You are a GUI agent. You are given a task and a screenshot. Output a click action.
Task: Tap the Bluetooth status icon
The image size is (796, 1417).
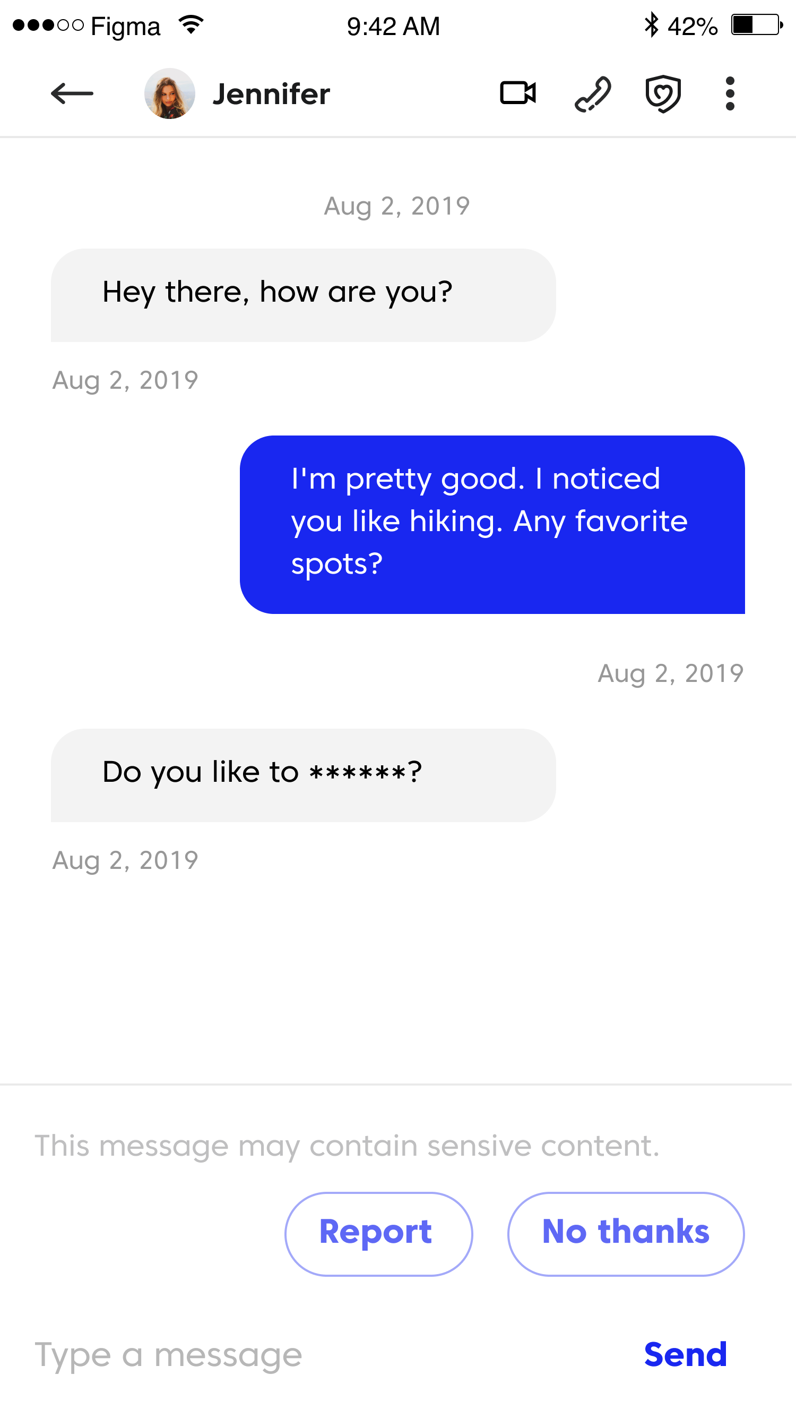coord(652,25)
